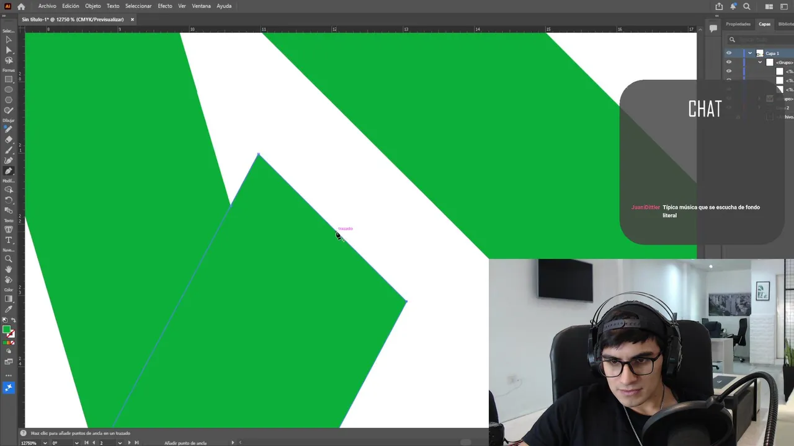The image size is (794, 446).
Task: Select the Rectangle shape tool
Action: 9,79
